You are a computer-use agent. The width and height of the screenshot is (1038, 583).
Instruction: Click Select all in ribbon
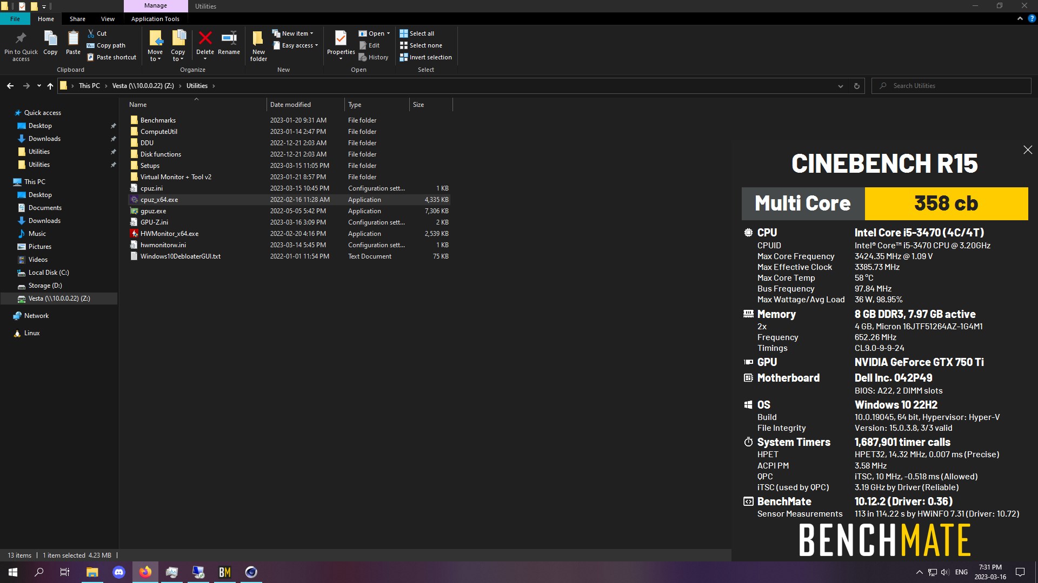coord(417,33)
